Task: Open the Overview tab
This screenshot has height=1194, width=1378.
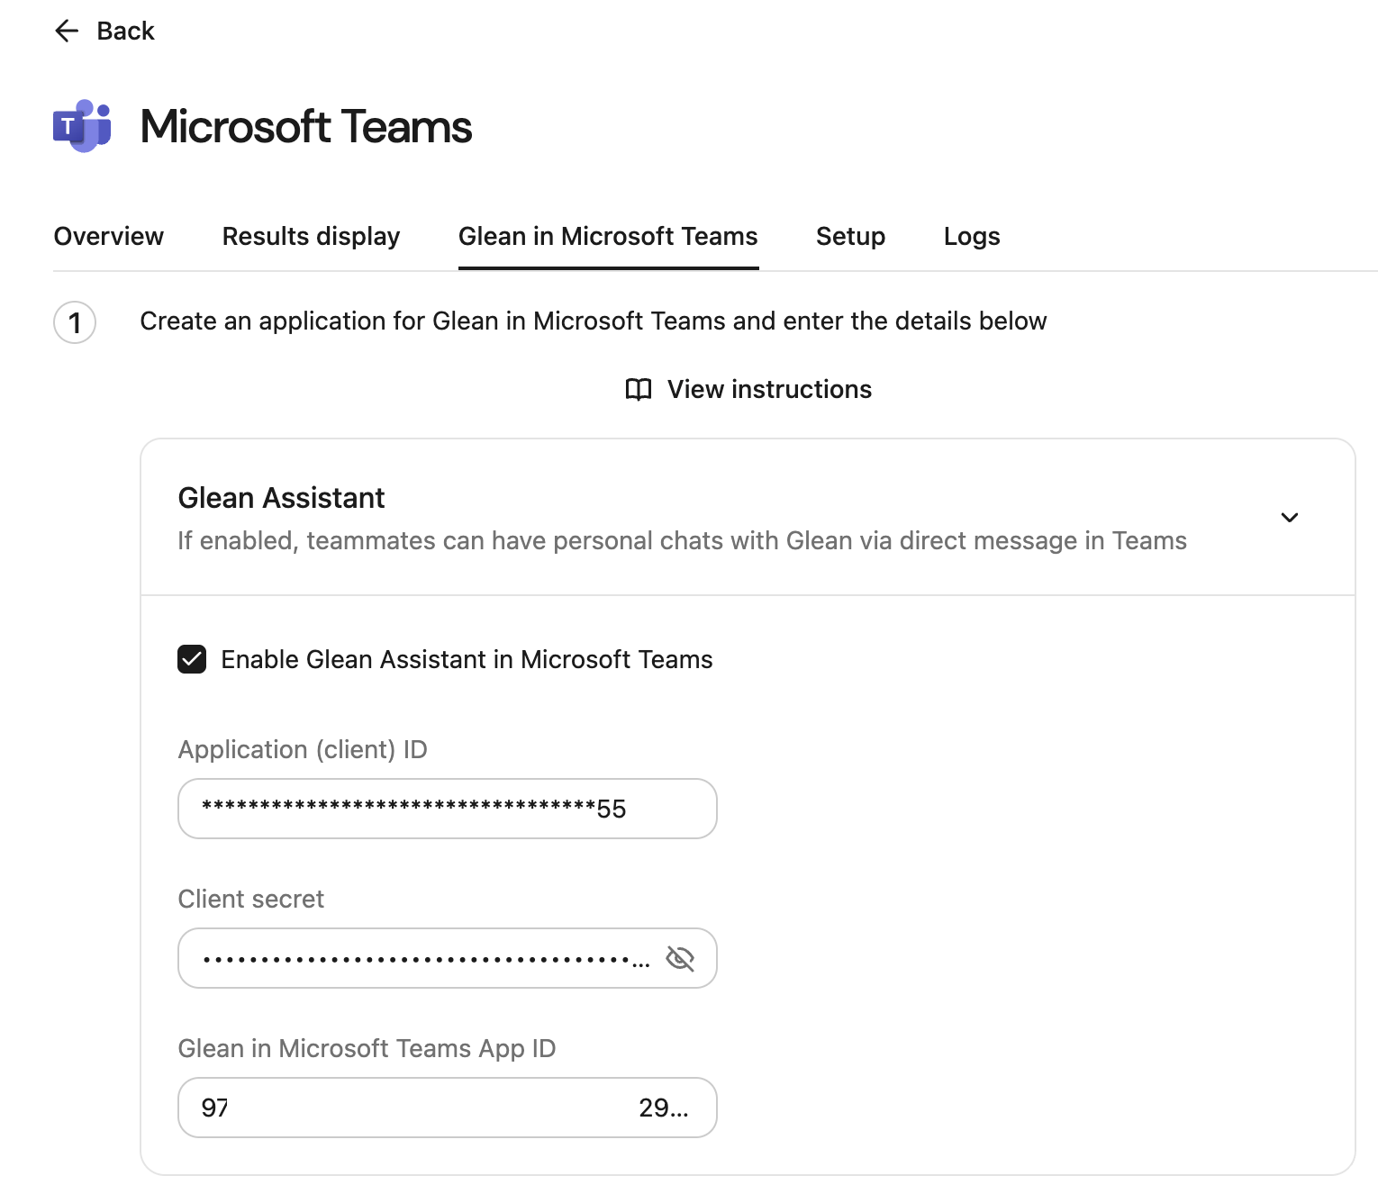Action: 109,236
